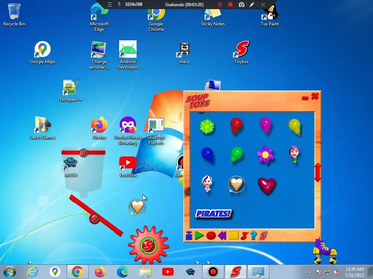Open help with blue question mark
The height and width of the screenshot is (279, 373).
point(254,235)
